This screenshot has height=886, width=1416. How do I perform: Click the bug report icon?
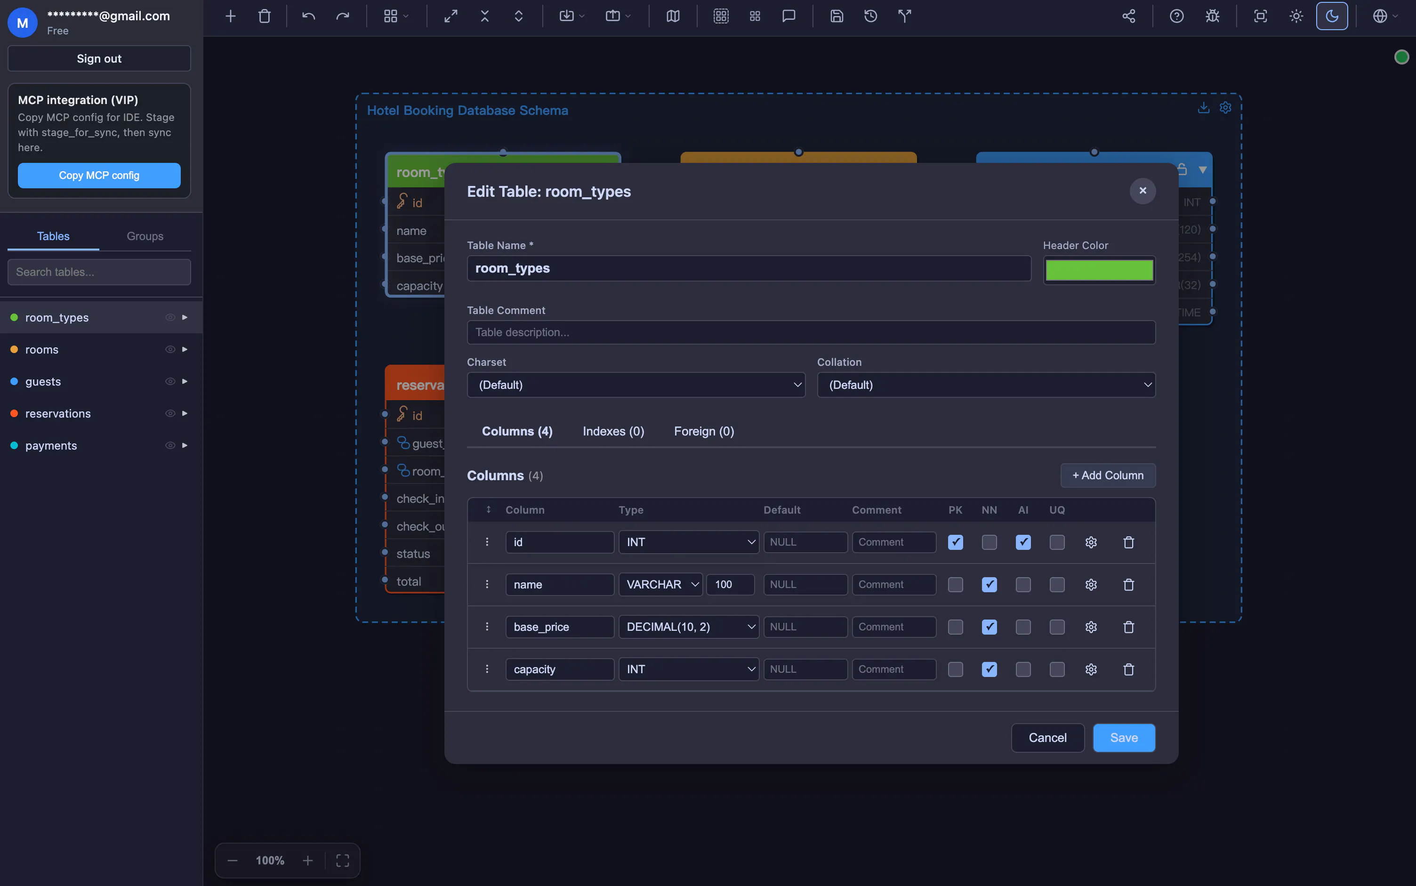tap(1212, 16)
